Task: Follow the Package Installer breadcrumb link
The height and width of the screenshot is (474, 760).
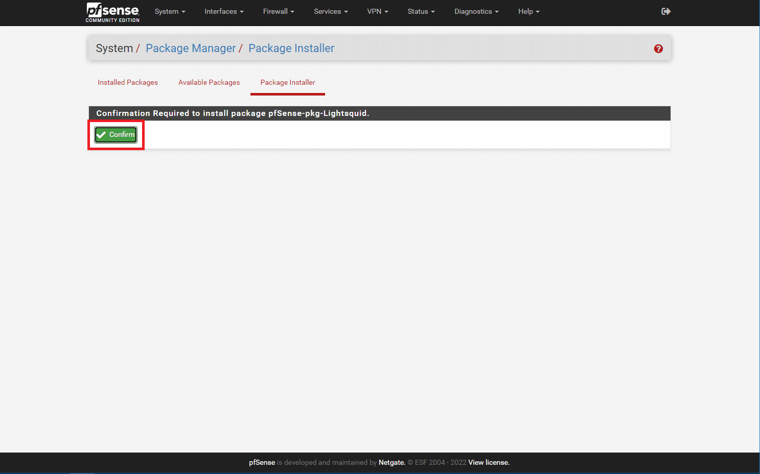Action: [291, 48]
